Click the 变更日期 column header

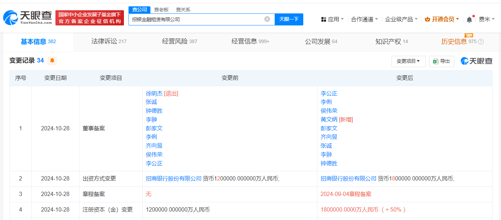point(55,78)
